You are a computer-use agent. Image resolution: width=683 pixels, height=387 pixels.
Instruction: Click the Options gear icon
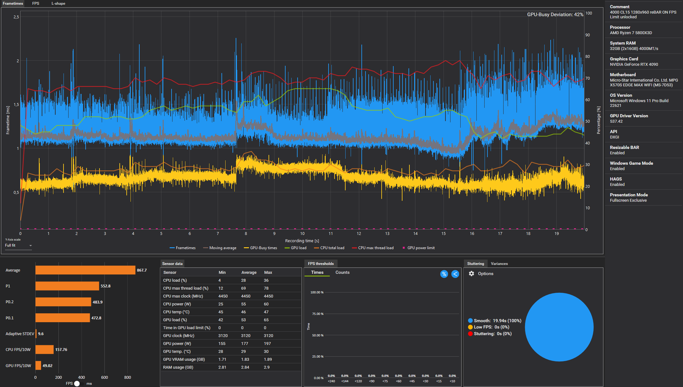pos(471,273)
